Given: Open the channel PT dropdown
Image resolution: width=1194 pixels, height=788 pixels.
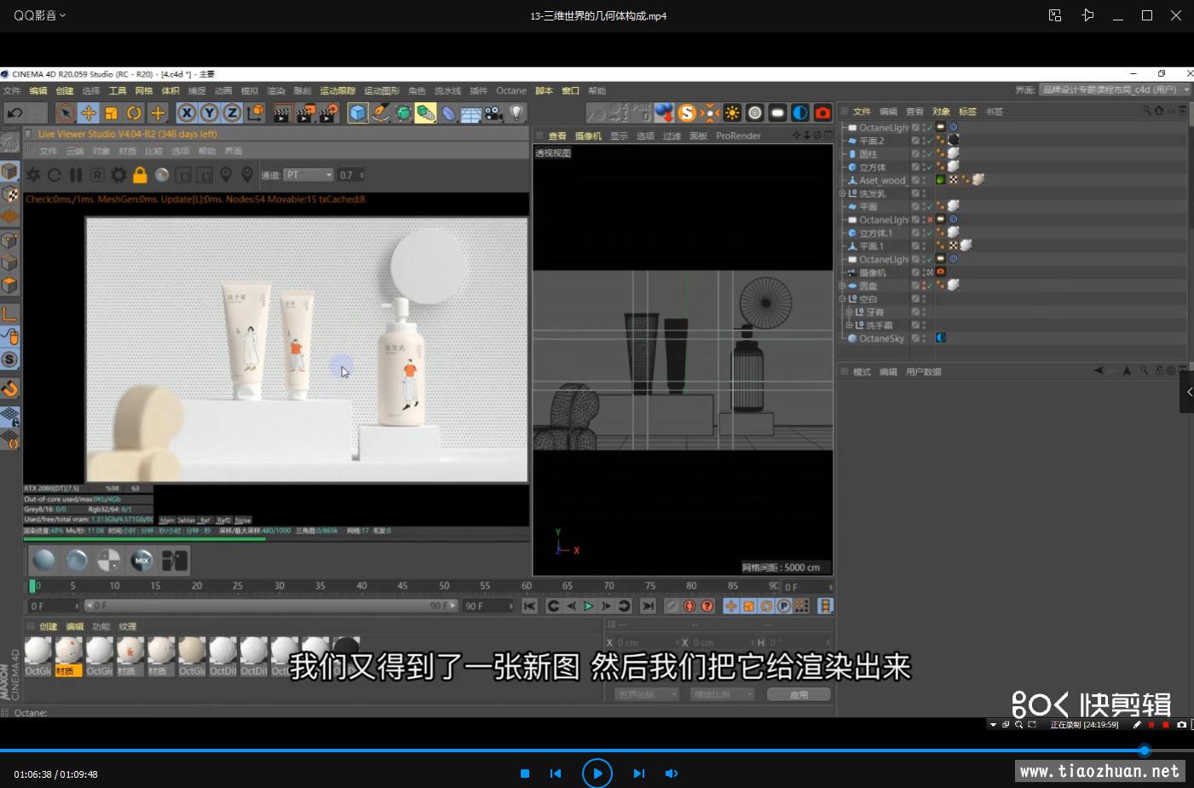Looking at the screenshot, I should pos(309,175).
